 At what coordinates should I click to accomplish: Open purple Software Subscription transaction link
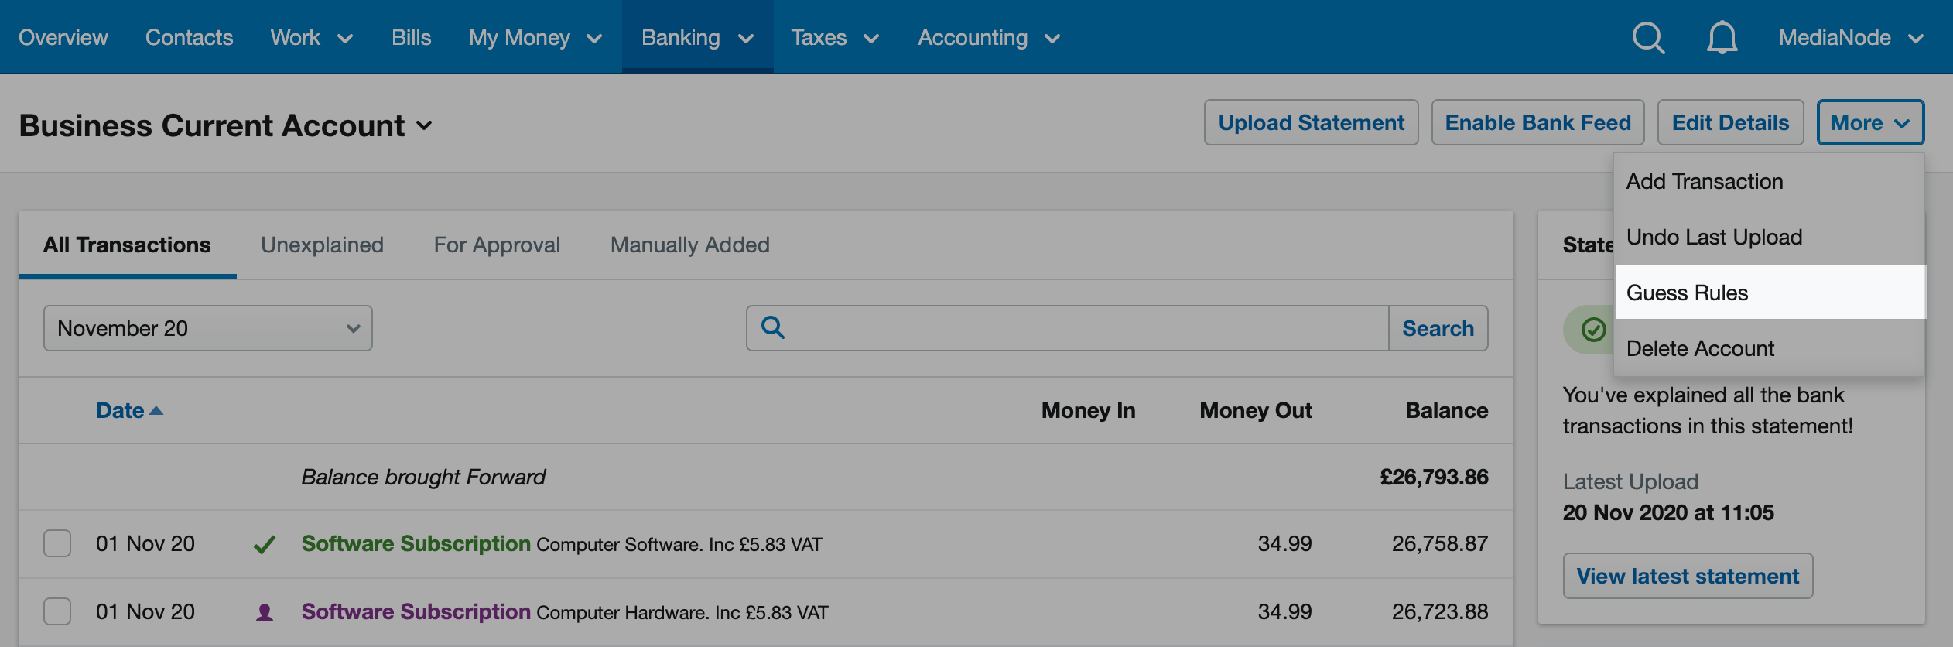[x=416, y=611]
